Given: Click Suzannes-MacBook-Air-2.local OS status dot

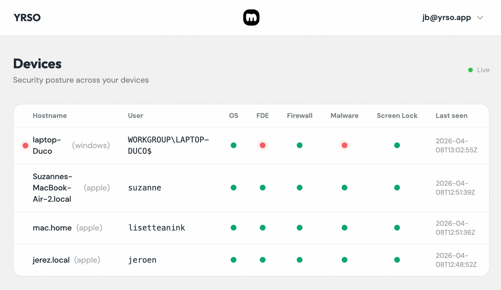Looking at the screenshot, I should 234,188.
